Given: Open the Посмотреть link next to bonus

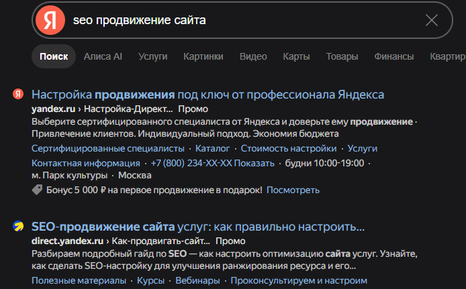Looking at the screenshot, I should coord(293,190).
